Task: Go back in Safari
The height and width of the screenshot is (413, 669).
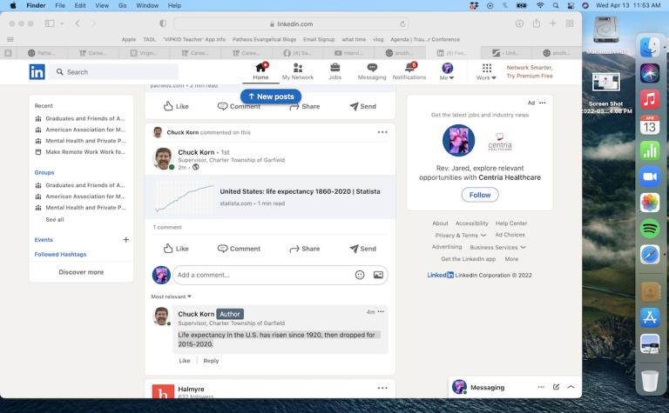Action: [x=78, y=23]
